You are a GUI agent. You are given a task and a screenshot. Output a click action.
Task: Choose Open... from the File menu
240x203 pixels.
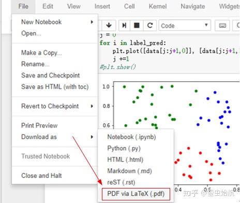coord(55,33)
